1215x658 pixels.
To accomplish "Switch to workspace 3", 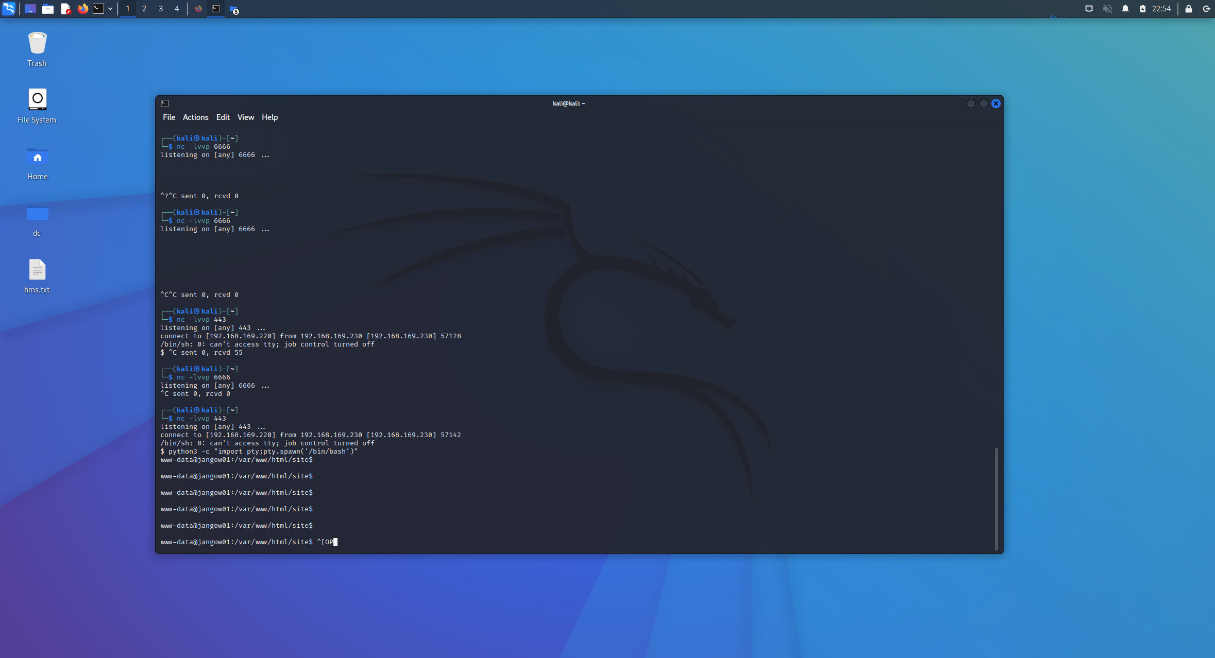I will 161,9.
